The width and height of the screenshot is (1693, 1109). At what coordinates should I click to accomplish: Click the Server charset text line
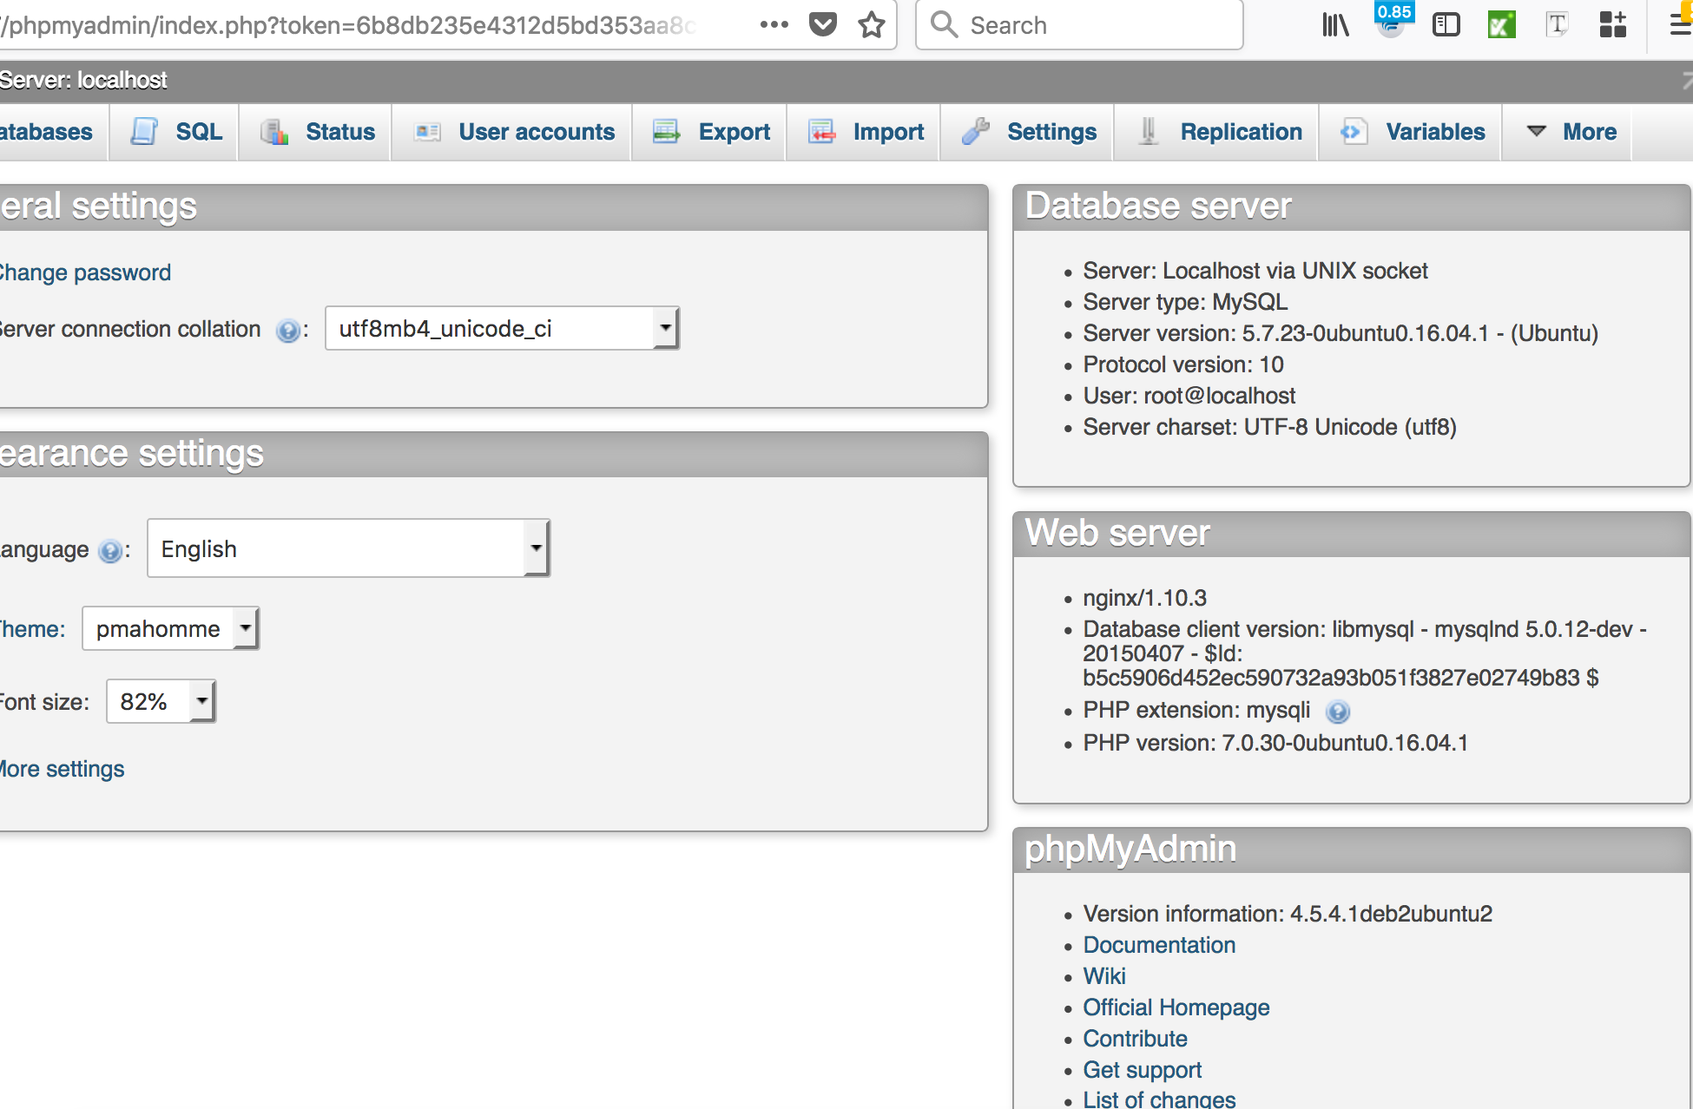[1269, 427]
